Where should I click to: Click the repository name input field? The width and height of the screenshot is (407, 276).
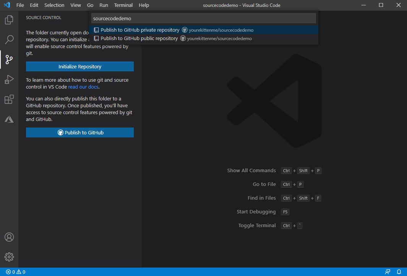(x=203, y=18)
